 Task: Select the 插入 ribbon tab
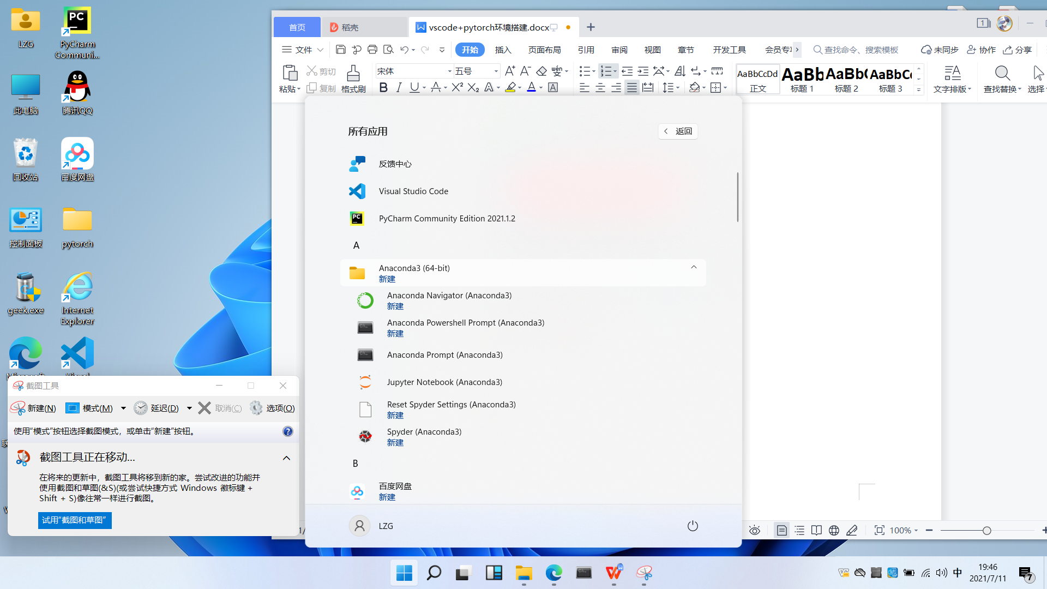[503, 50]
